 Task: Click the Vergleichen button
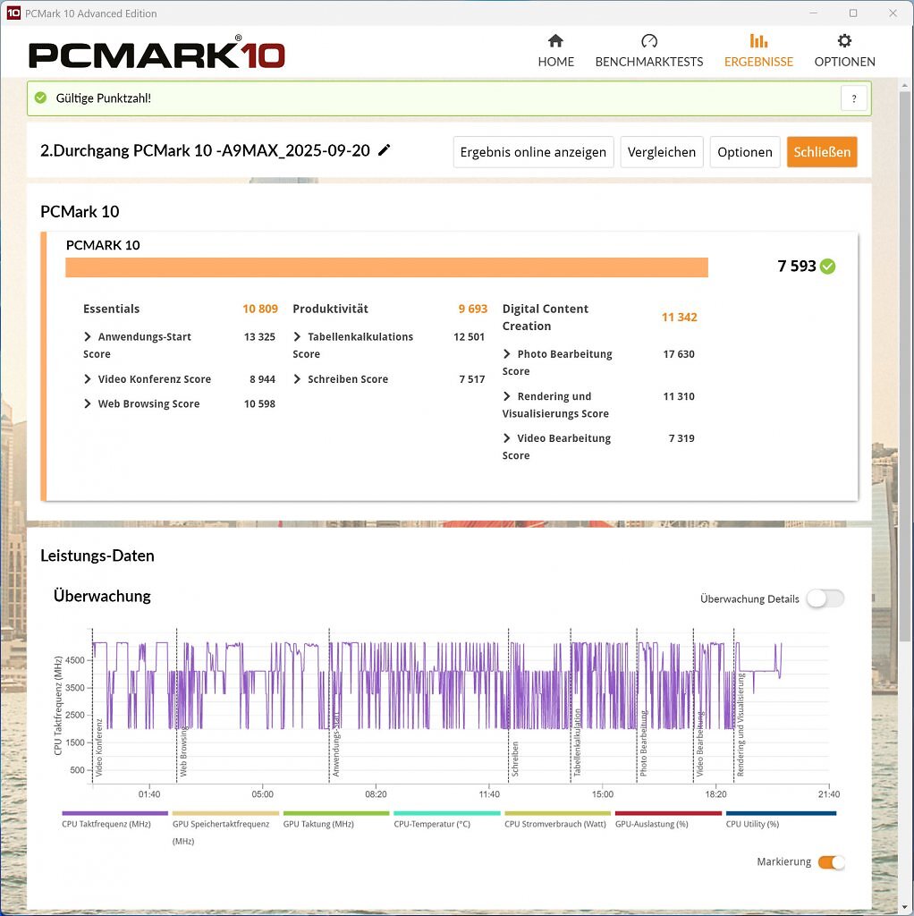point(662,152)
